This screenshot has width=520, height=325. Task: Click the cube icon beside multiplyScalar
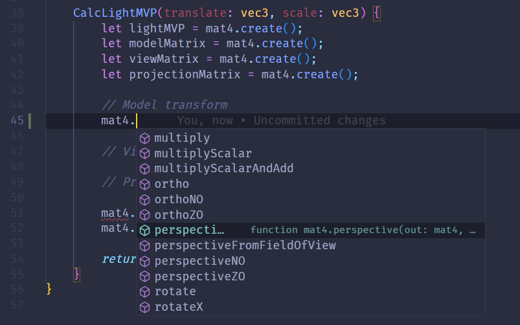point(144,153)
